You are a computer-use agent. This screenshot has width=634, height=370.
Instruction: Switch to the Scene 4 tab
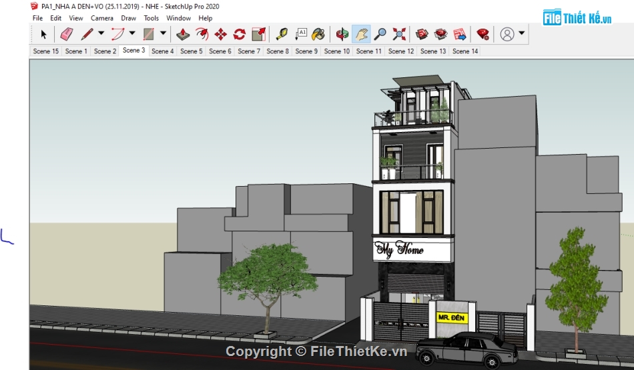163,51
